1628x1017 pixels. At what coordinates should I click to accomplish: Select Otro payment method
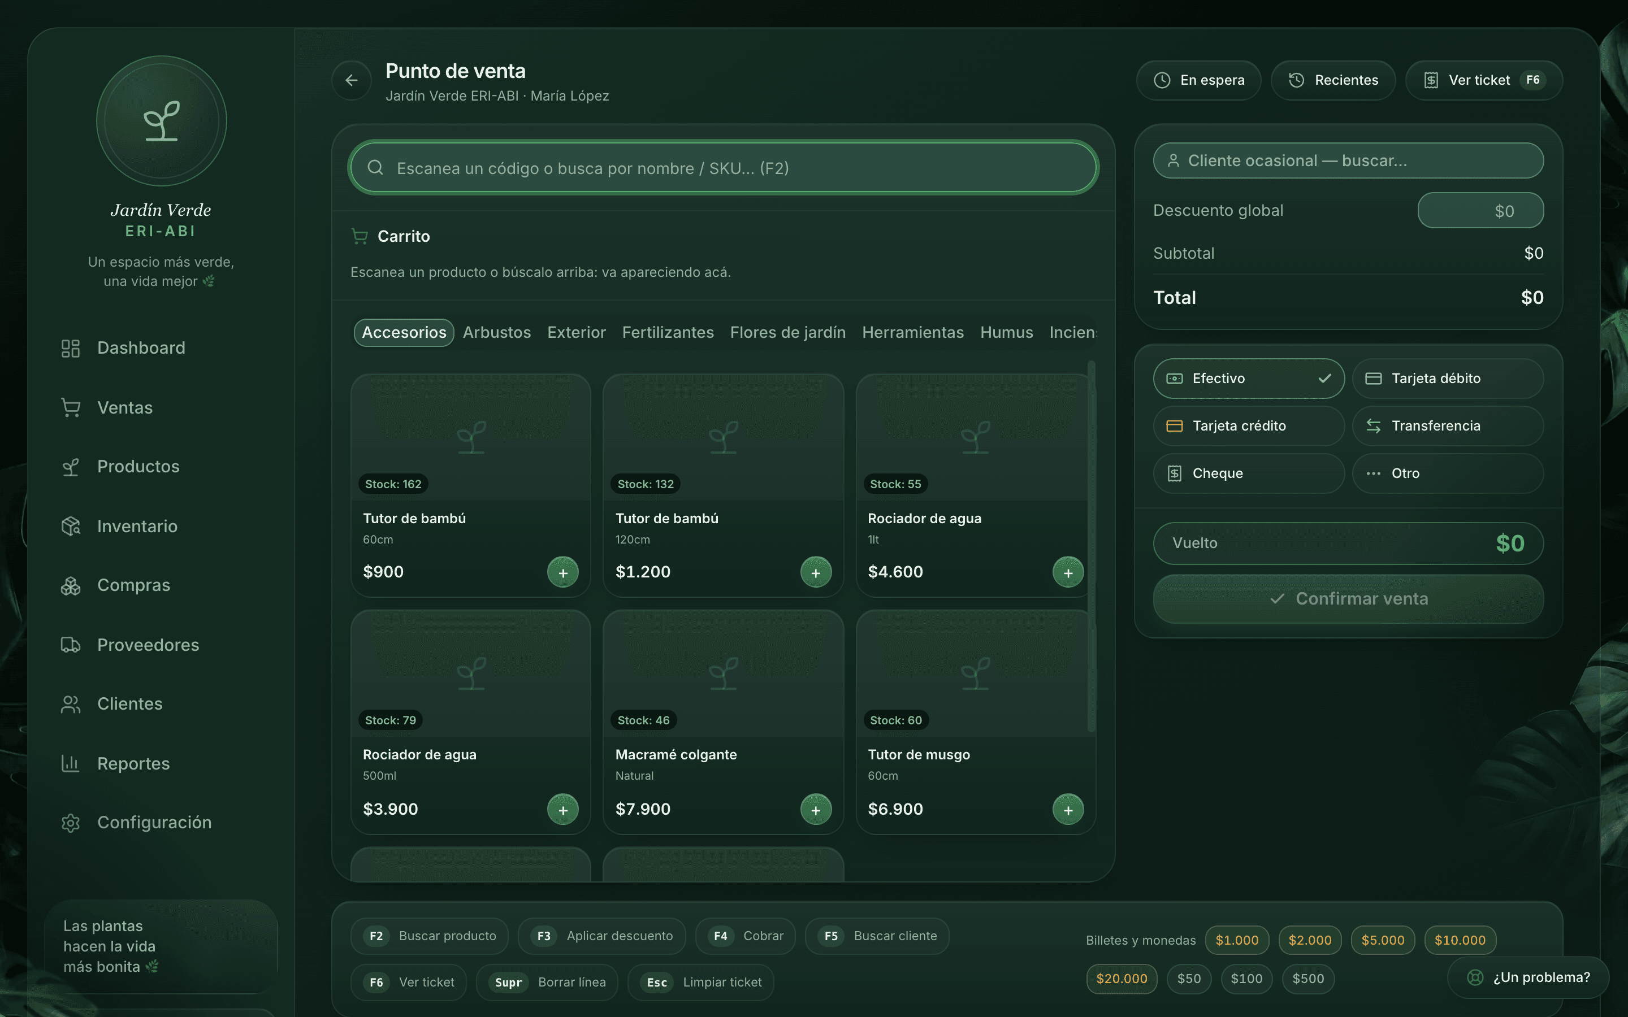pos(1448,473)
